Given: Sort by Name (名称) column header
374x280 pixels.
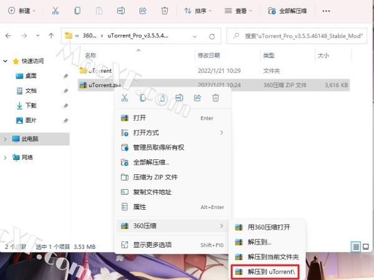Looking at the screenshot, I should click(x=90, y=55).
